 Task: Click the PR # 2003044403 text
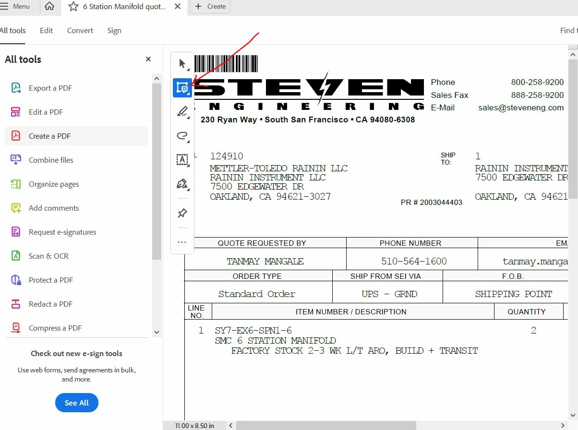(x=432, y=203)
